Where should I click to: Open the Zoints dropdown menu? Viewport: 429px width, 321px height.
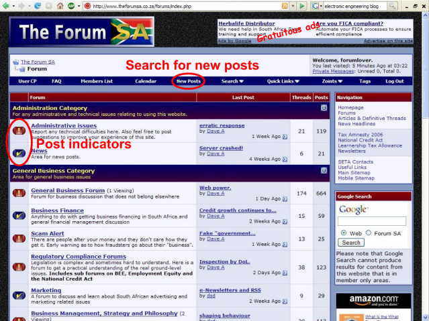pos(332,81)
